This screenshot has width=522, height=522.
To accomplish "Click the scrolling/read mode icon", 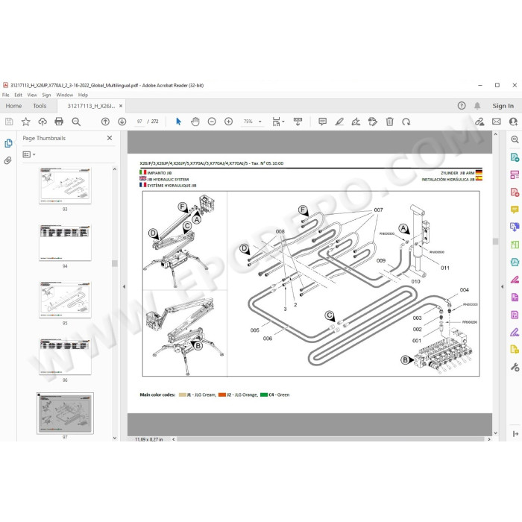I will (x=298, y=122).
